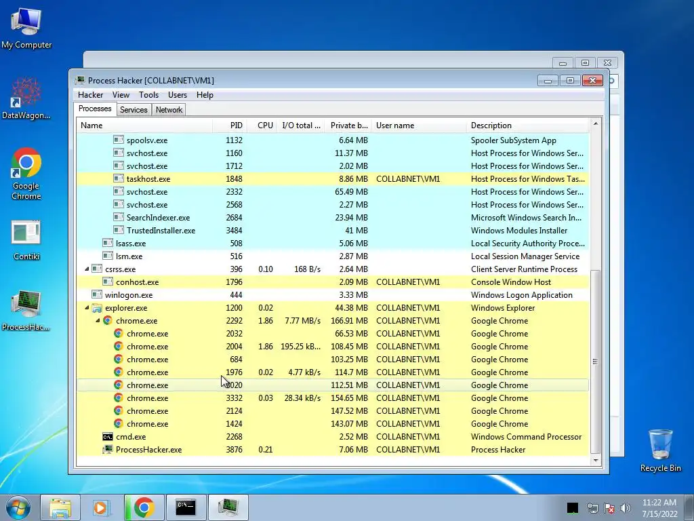This screenshot has height=521, width=694.
Task: Click the Chrome icon of PID 2292
Action: (108, 321)
